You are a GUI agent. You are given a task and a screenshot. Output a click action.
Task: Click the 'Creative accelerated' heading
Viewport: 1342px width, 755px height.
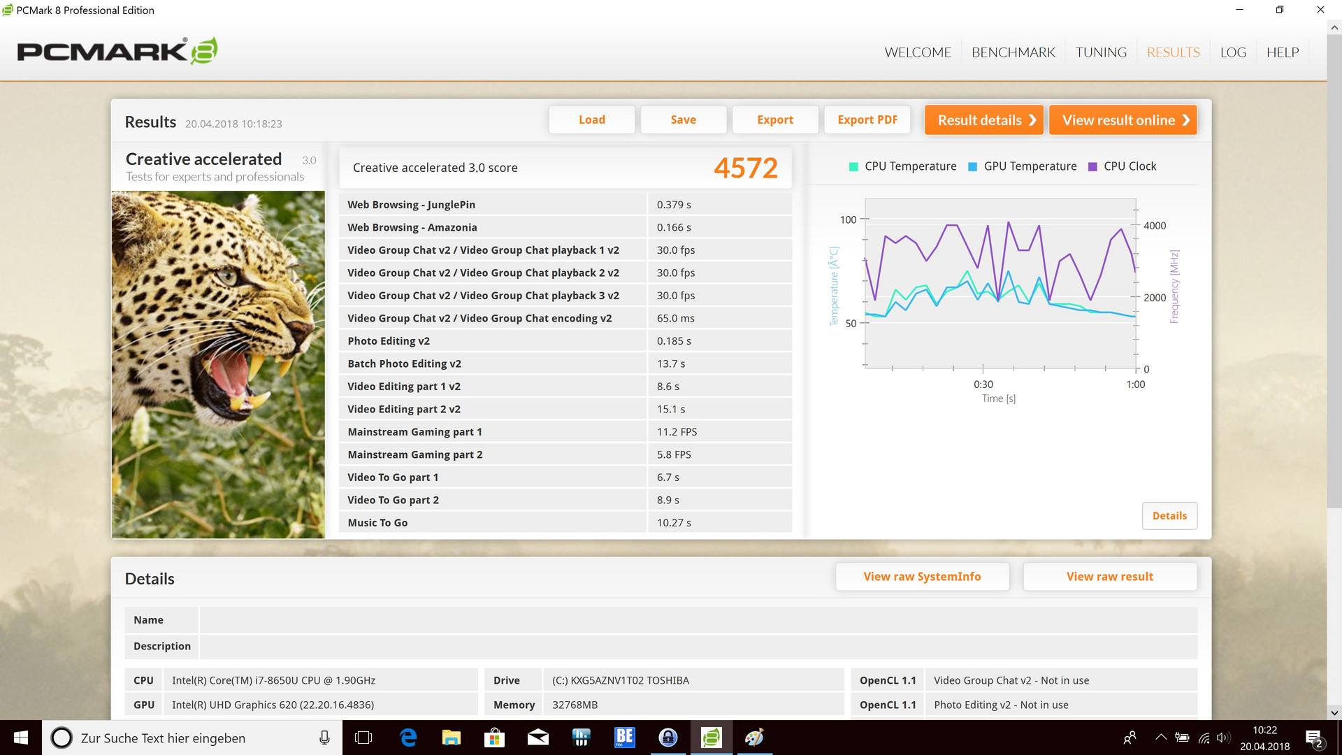click(x=203, y=159)
